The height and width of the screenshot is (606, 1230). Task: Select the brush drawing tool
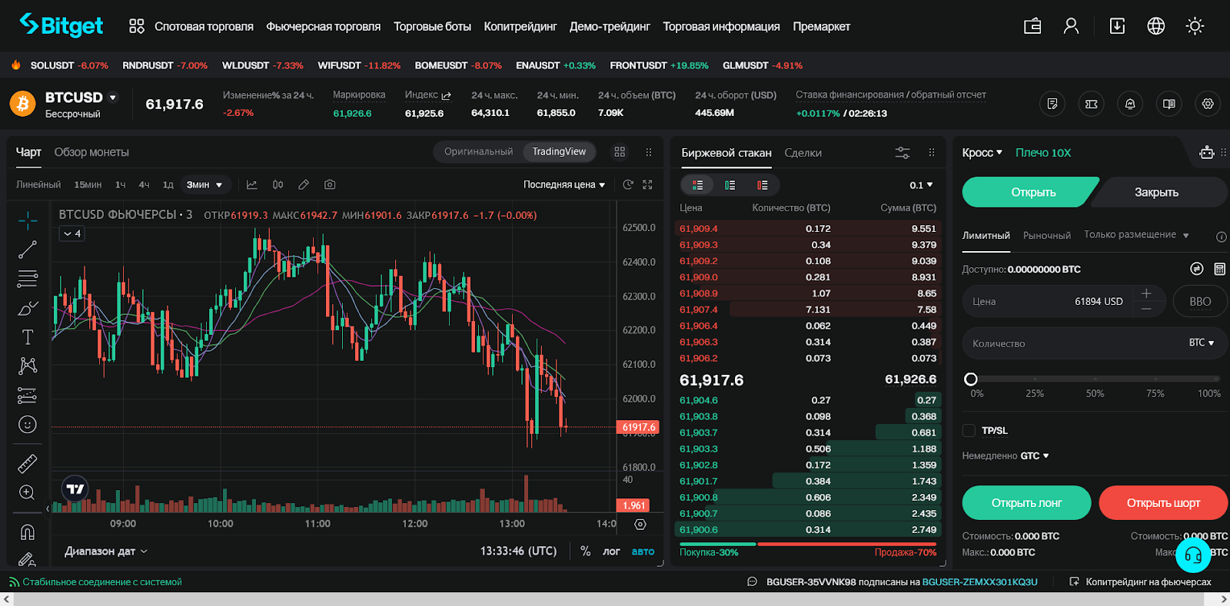pos(28,308)
